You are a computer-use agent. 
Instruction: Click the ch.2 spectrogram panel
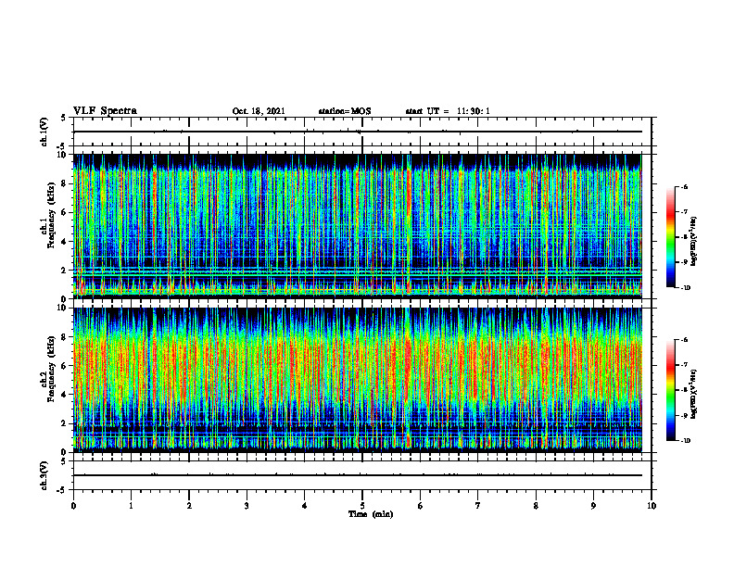[358, 380]
